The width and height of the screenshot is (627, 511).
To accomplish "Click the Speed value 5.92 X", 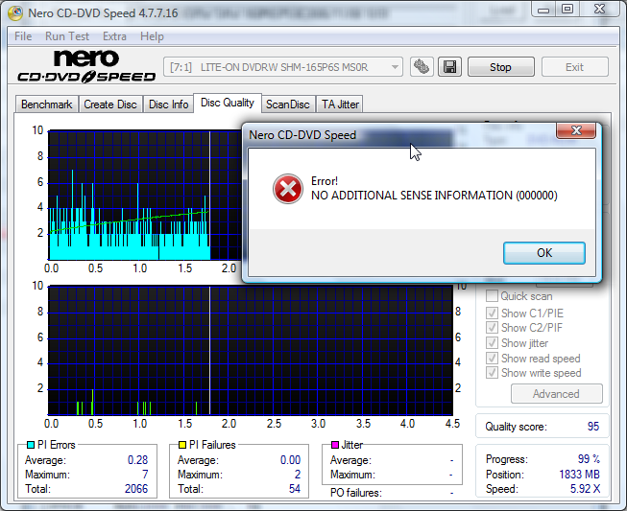I will click(585, 489).
